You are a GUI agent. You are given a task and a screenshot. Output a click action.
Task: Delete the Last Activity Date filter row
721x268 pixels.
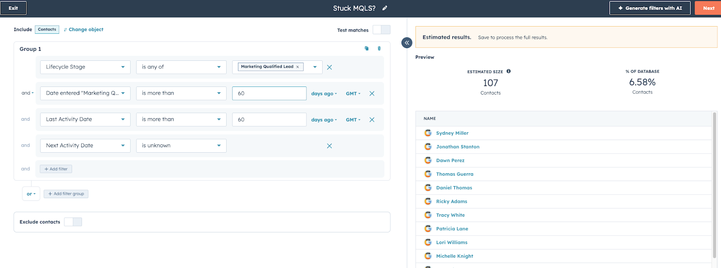pos(372,120)
